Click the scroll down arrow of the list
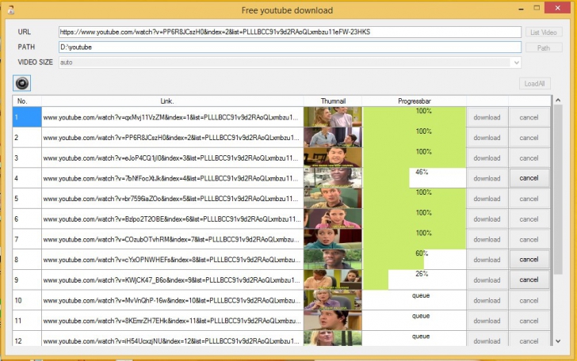 tap(558, 341)
